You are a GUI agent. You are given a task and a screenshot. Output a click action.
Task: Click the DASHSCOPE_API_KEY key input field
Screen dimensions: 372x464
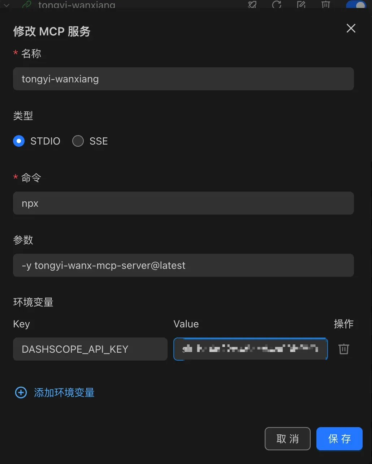[90, 349]
